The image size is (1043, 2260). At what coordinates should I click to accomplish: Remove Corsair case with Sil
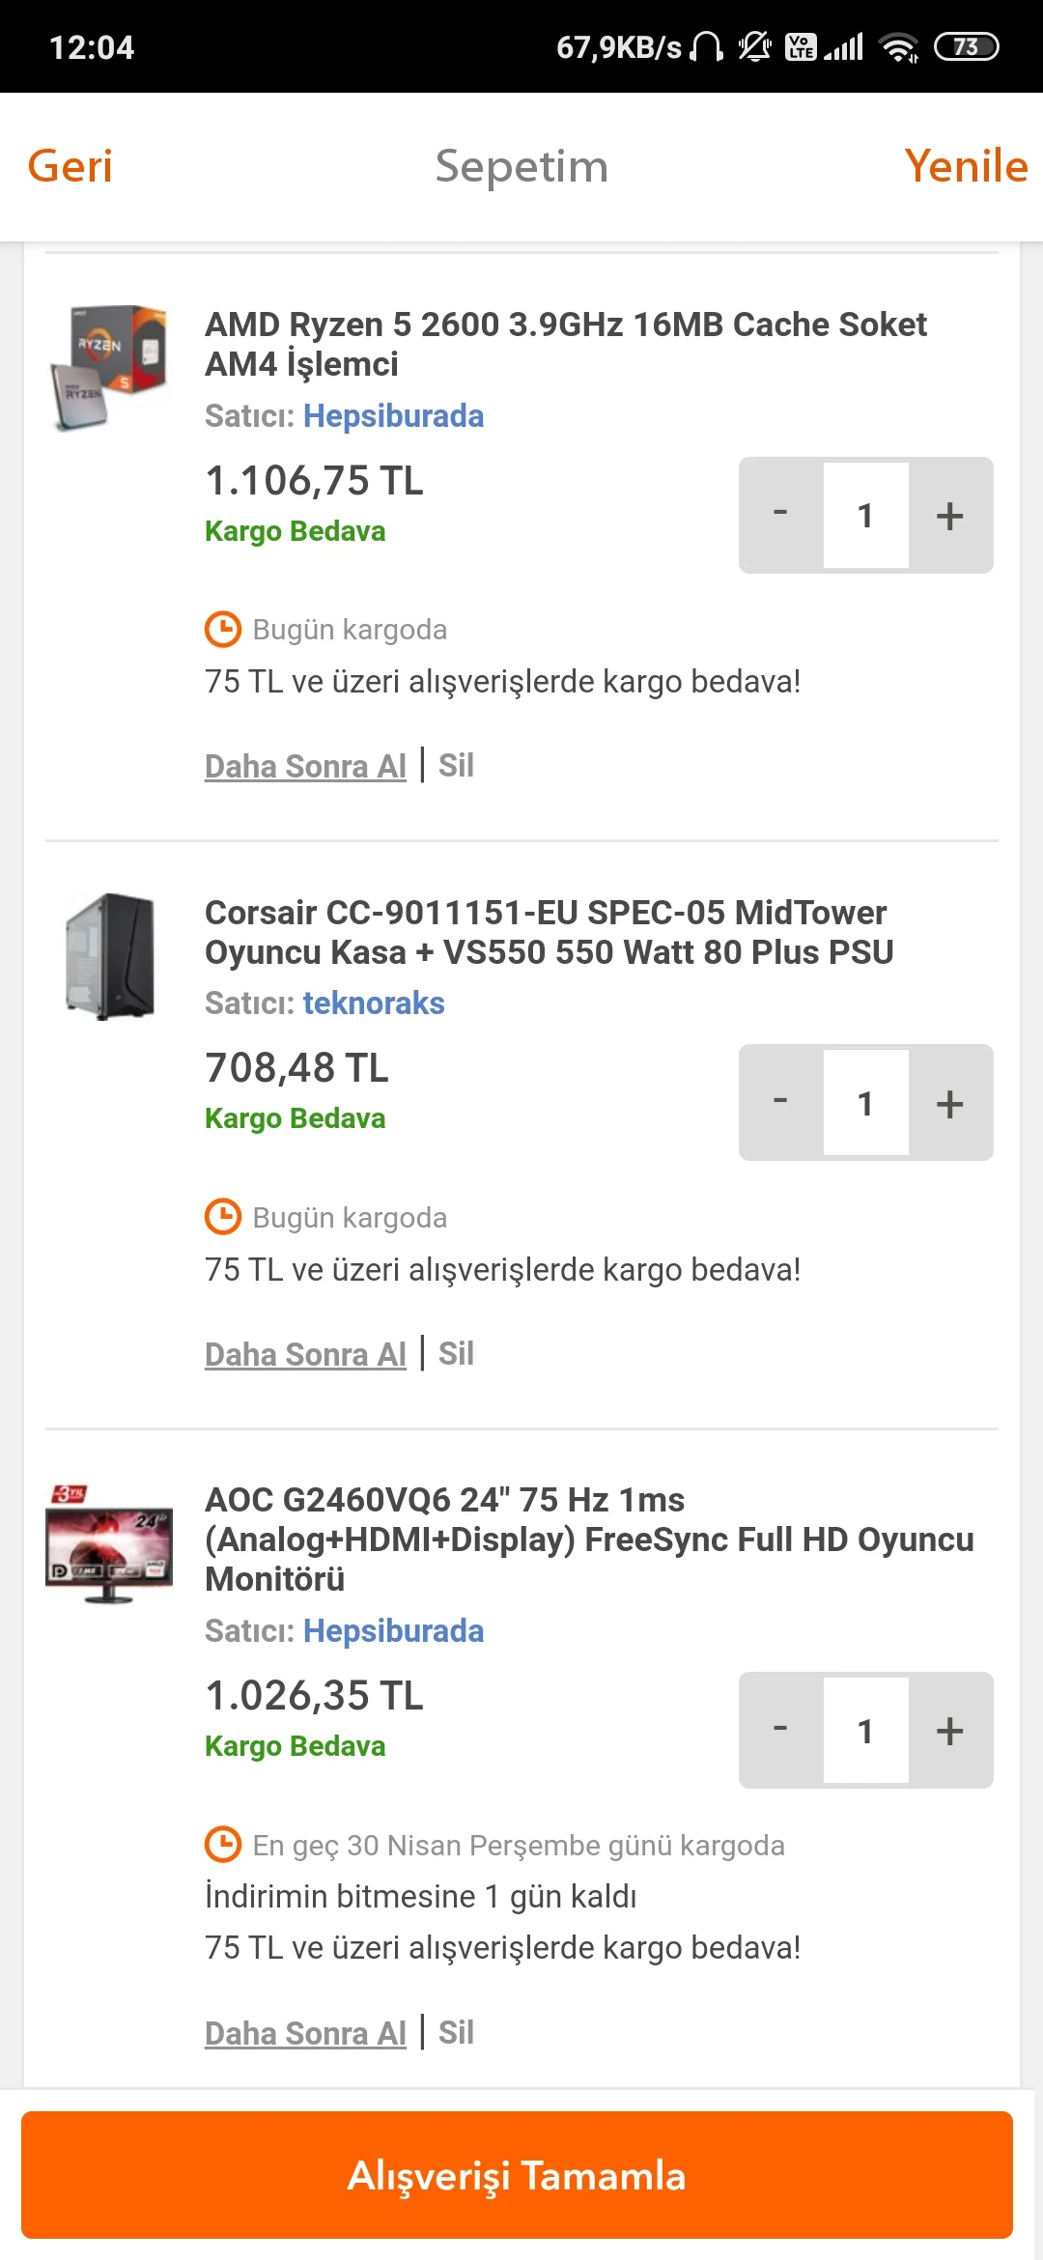tap(456, 1354)
